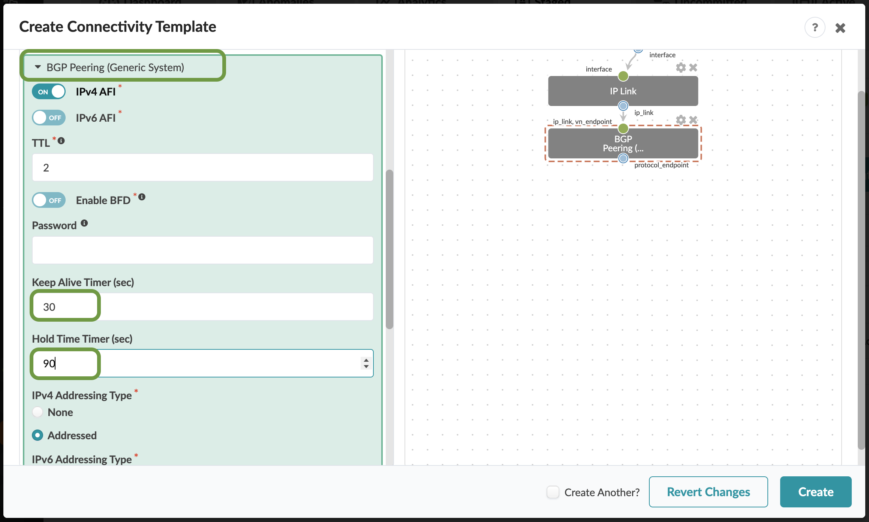
Task: Open settings gear for BGP Peering node
Action: (x=681, y=120)
